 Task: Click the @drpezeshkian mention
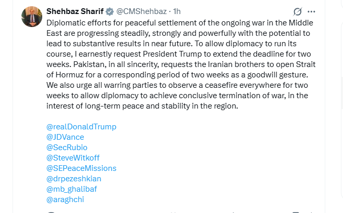pos(73,179)
